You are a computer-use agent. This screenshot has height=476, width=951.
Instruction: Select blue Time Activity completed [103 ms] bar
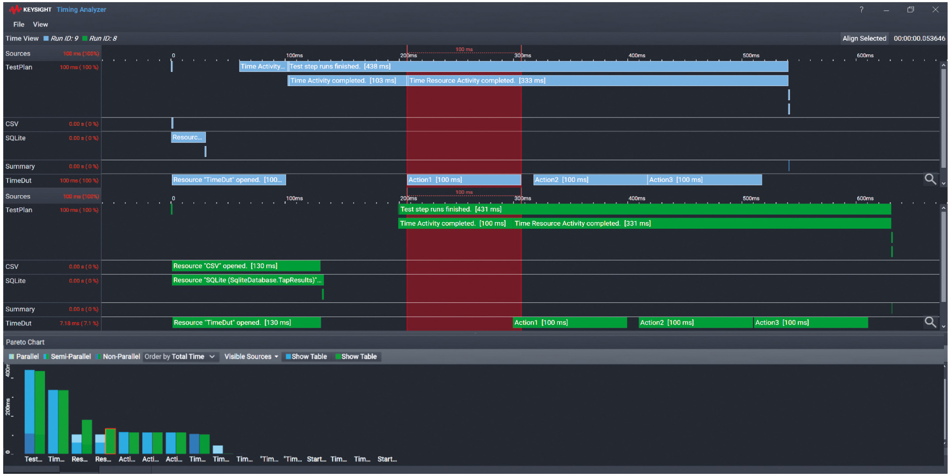point(347,81)
